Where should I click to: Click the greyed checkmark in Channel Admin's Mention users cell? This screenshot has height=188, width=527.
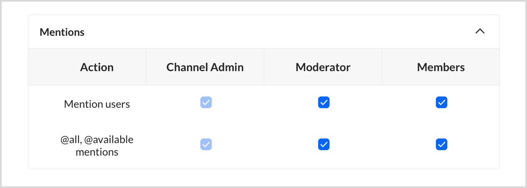(x=206, y=102)
